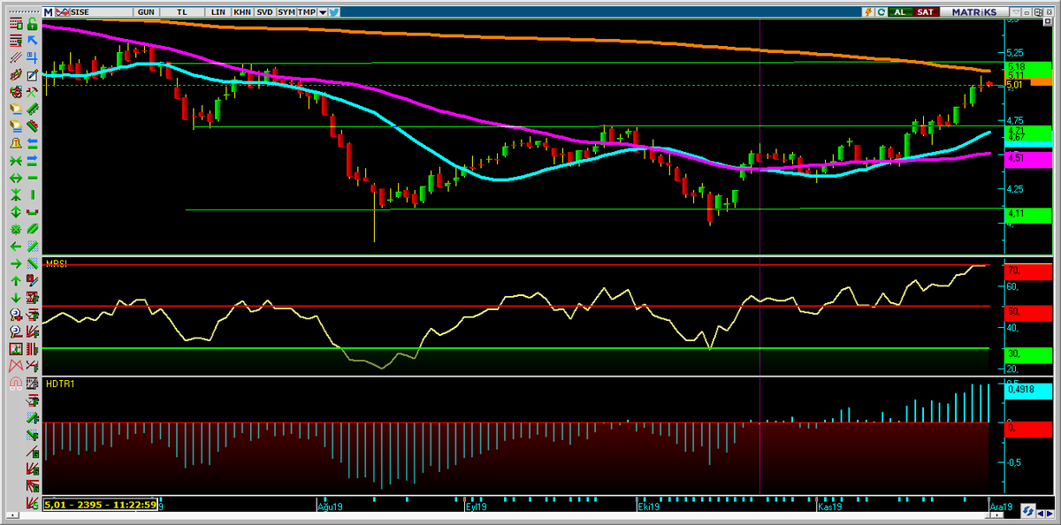Viewport: 1061px width, 525px height.
Task: Click the HDTR1 indicator label
Action: (x=60, y=384)
